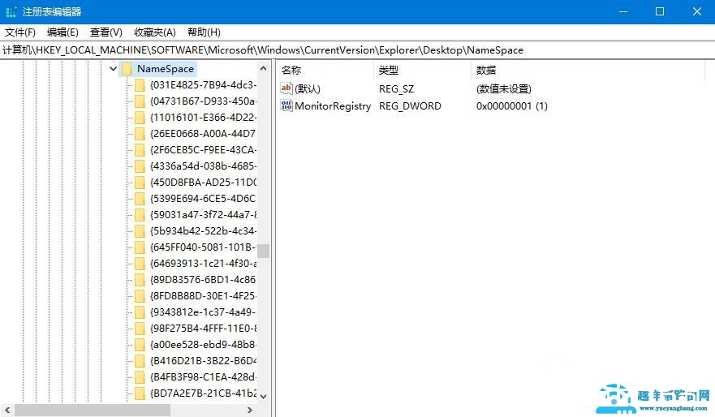
Task: Click the horizontal scroll left arrow
Action: 7,411
